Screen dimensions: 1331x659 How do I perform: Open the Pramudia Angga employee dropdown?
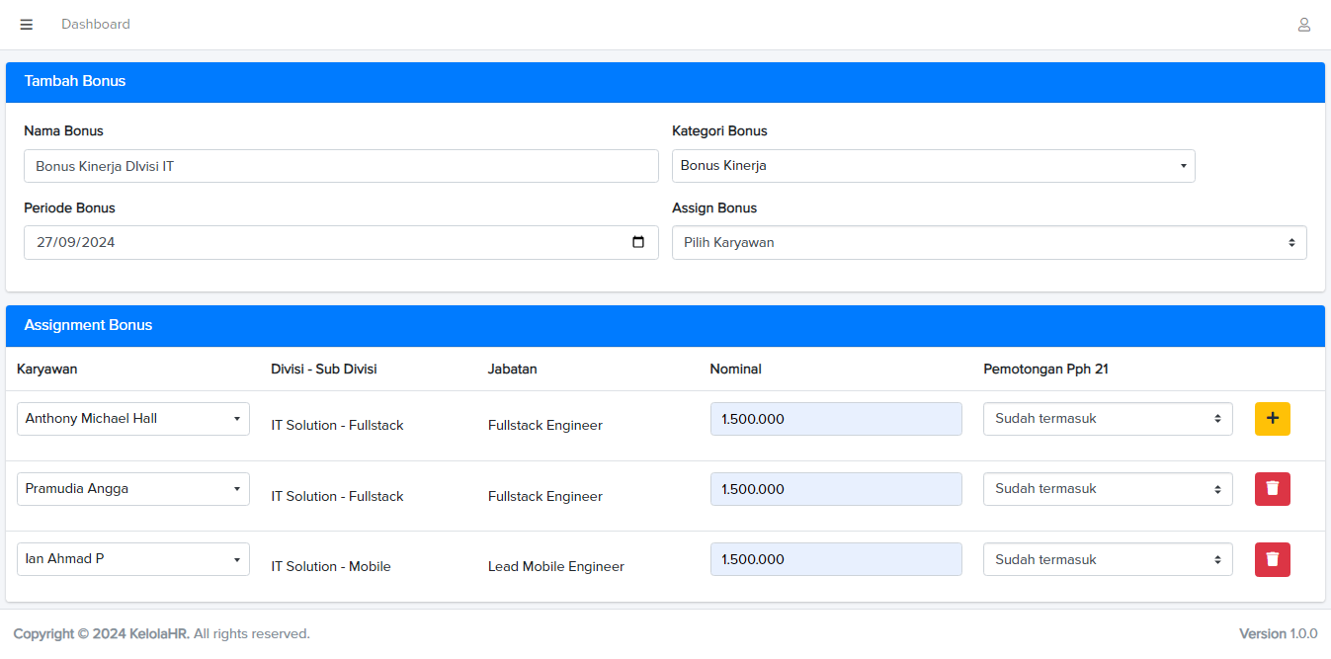coord(132,489)
